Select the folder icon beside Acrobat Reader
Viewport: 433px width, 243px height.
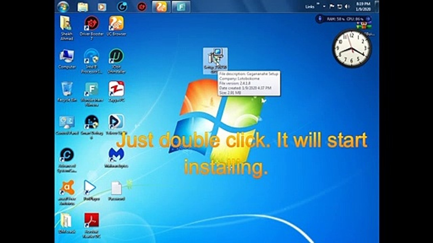coord(66,223)
